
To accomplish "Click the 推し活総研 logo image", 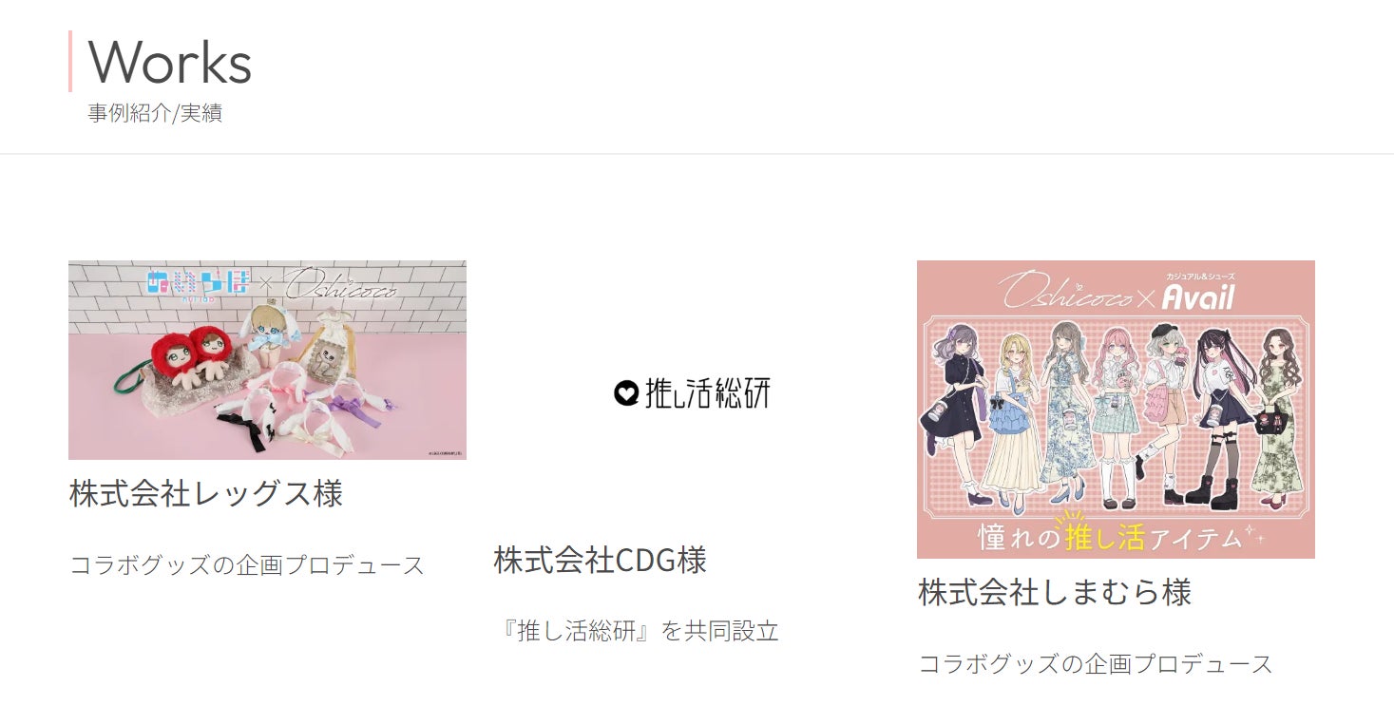I will click(x=692, y=392).
